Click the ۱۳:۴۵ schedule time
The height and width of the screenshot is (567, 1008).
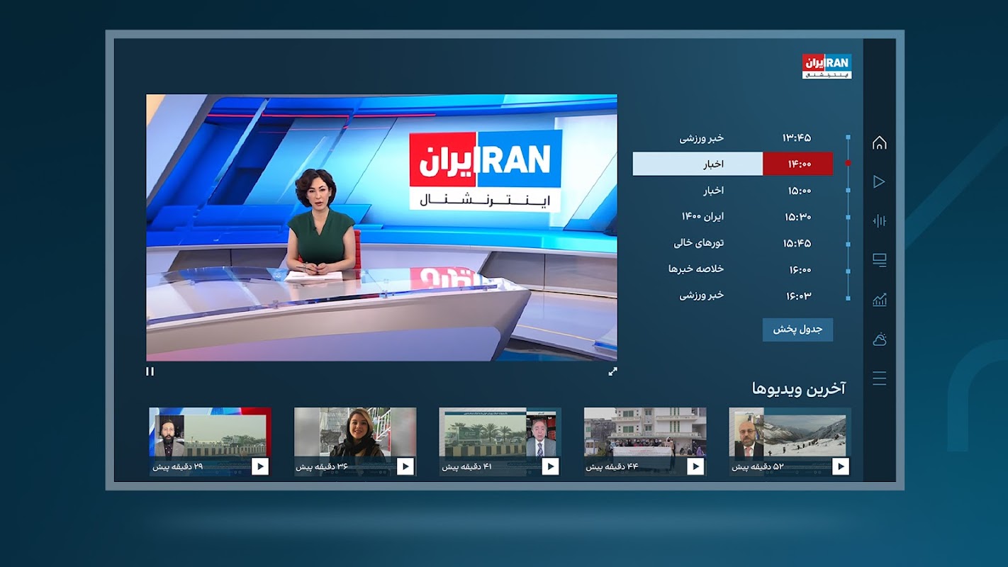pos(797,137)
